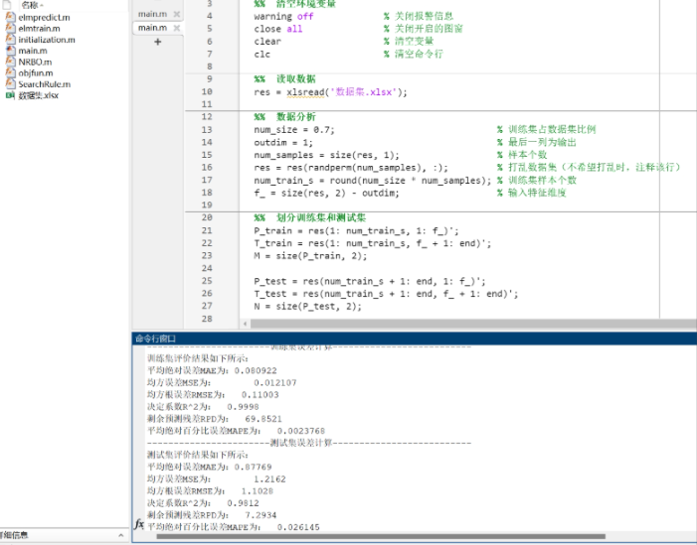Click the 命令行窗口 title bar
The width and height of the screenshot is (697, 545).
(415, 339)
